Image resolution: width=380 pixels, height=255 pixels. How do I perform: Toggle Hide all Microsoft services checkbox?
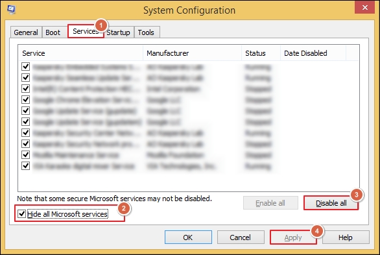point(22,213)
